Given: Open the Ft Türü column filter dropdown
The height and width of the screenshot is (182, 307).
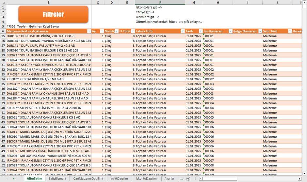Looking at the screenshot, I should click(133, 31).
